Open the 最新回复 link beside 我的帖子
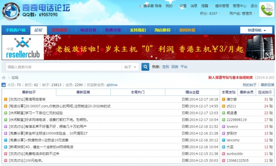The image size is (276, 166). tap(267, 85)
